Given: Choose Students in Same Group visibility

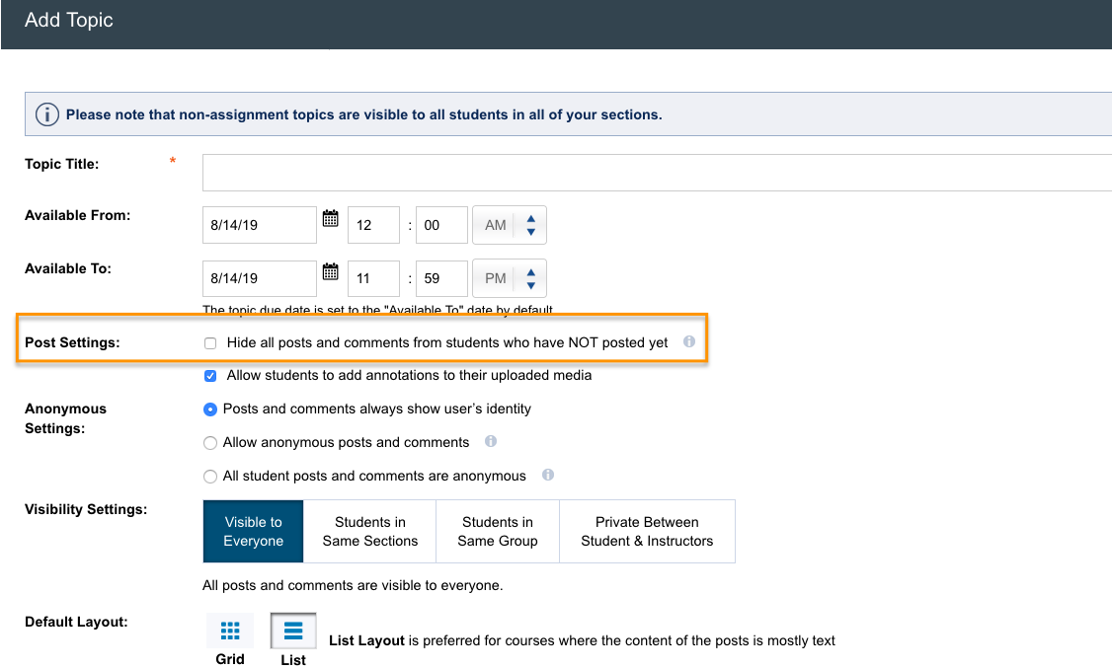Looking at the screenshot, I should (498, 531).
